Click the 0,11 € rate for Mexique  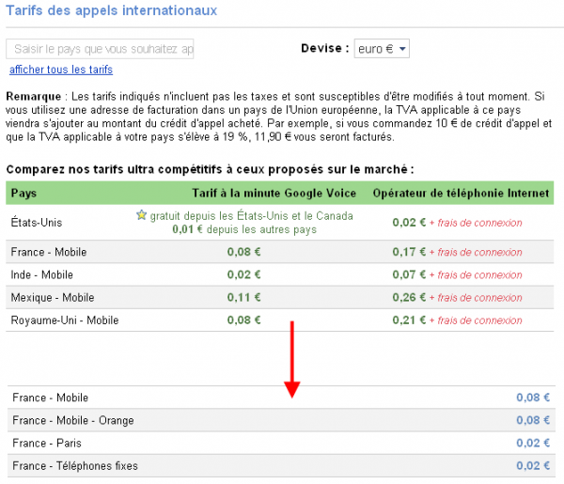pos(243,297)
